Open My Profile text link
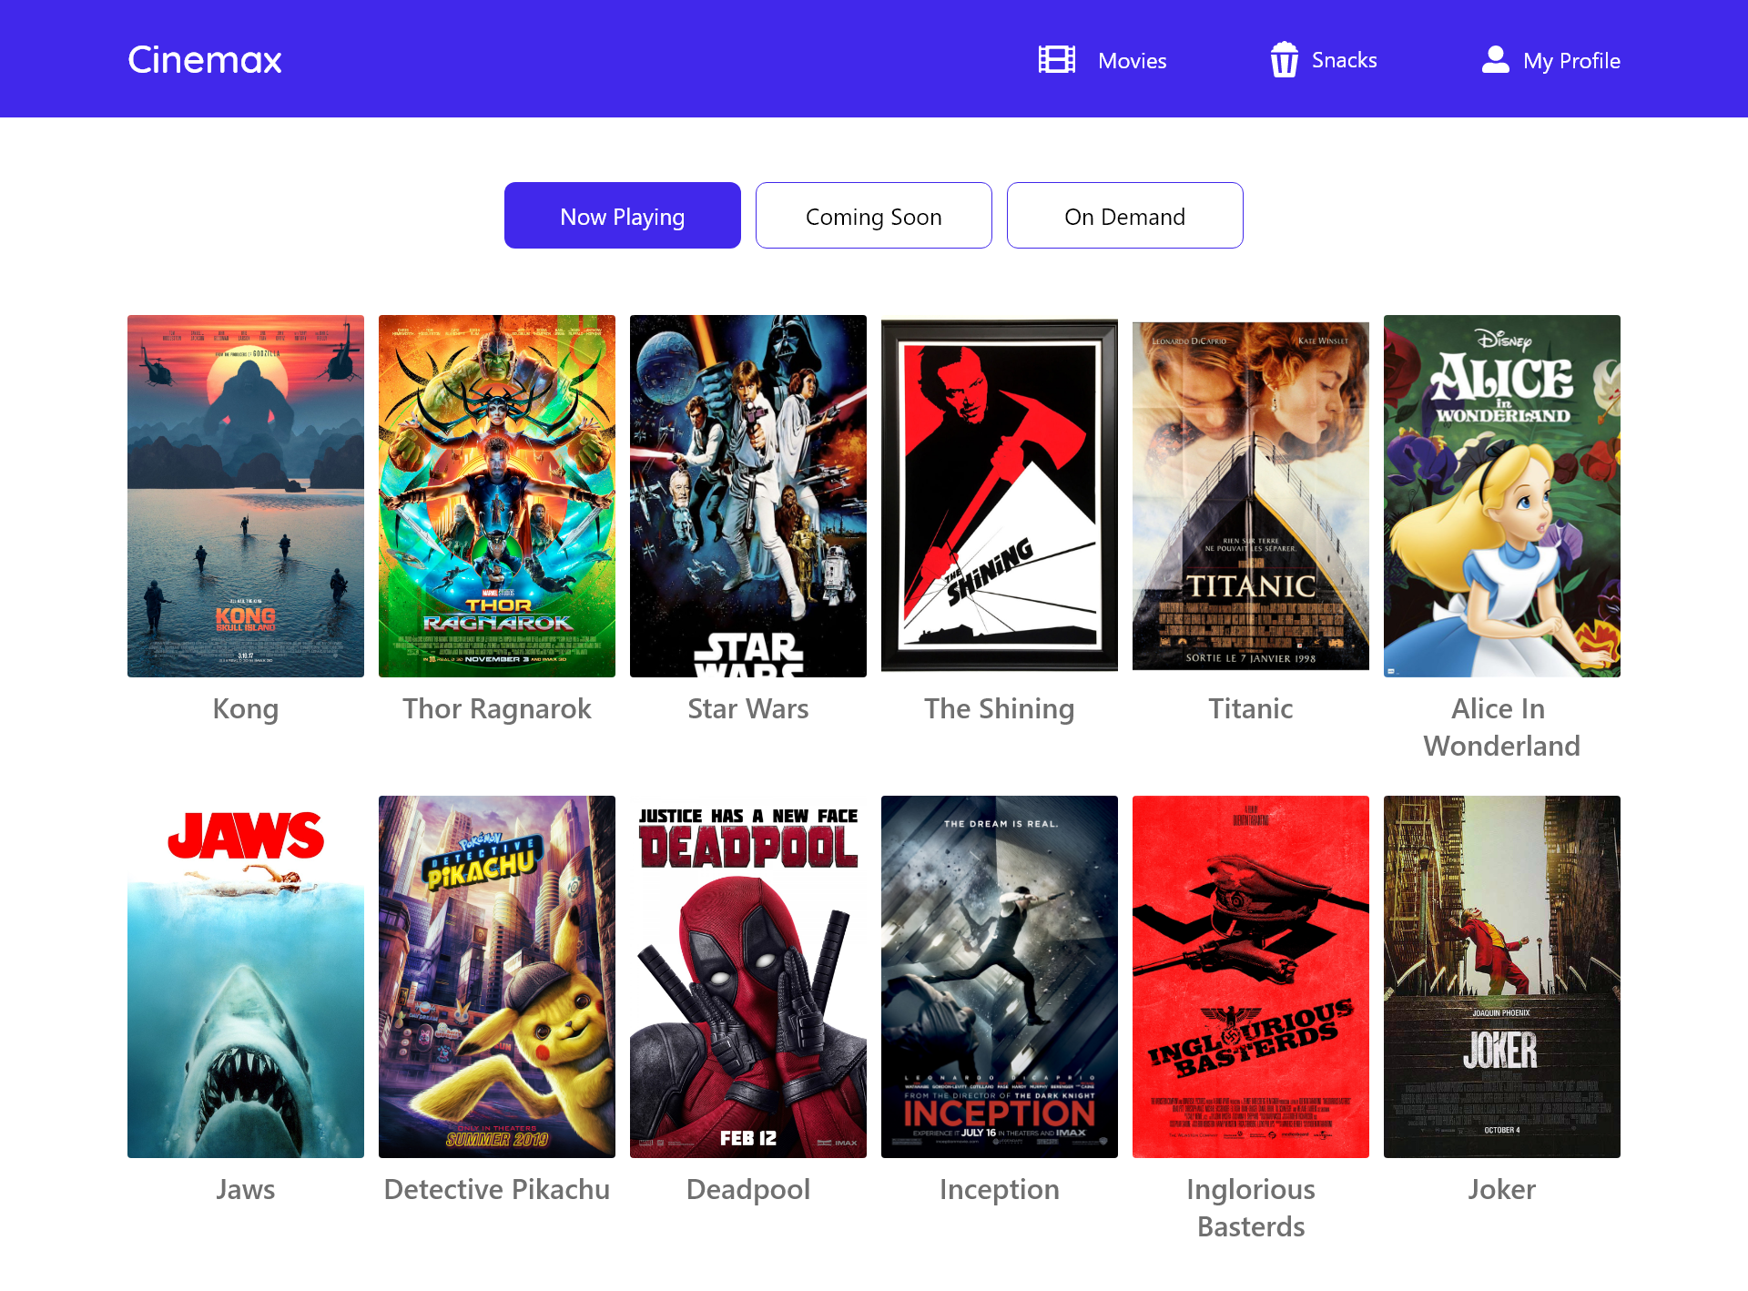The width and height of the screenshot is (1748, 1291). 1571,61
